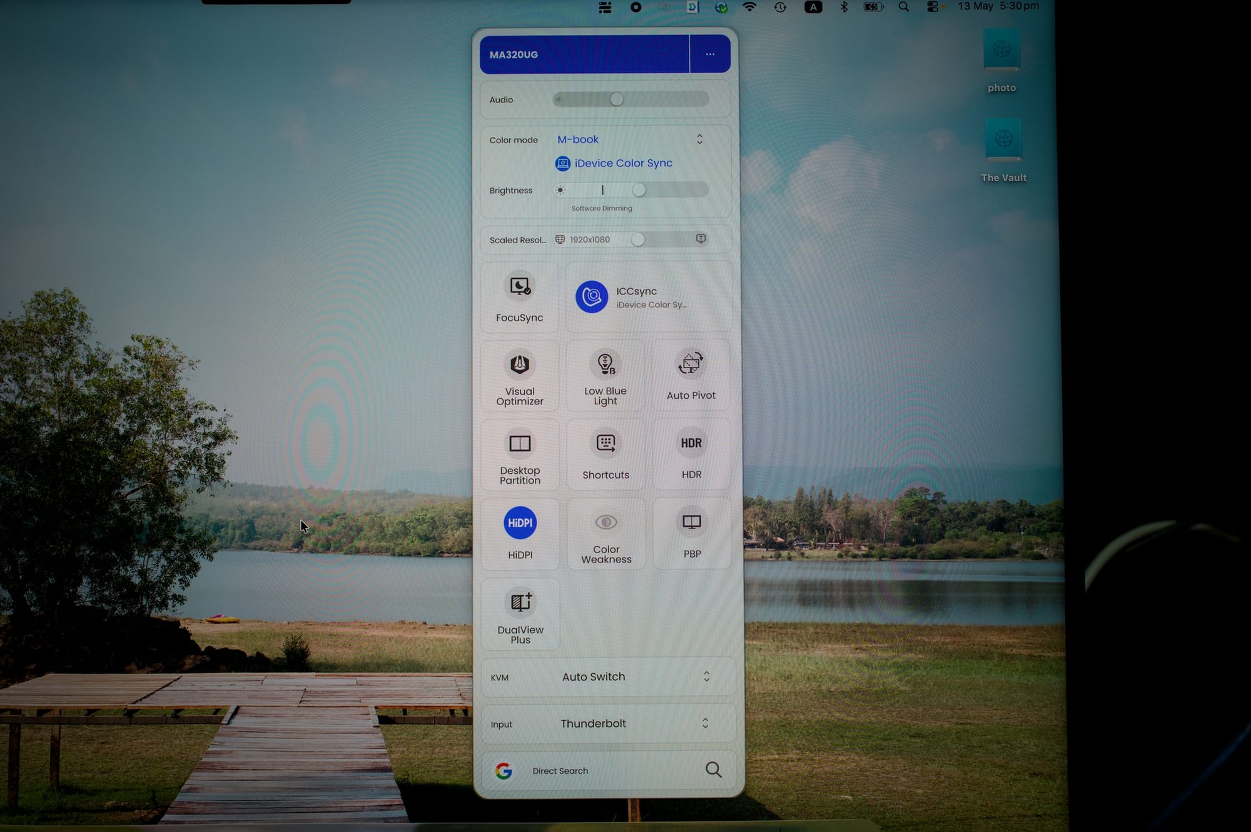The image size is (1251, 832).
Task: Click the MA320UG monitor header
Action: [584, 54]
